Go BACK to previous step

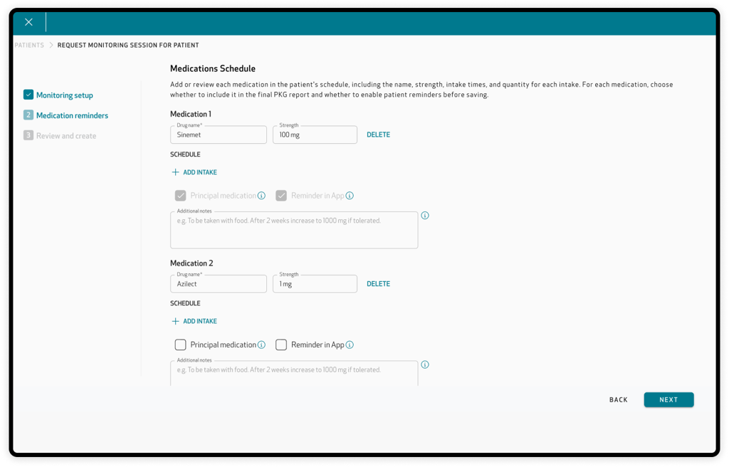tap(619, 399)
